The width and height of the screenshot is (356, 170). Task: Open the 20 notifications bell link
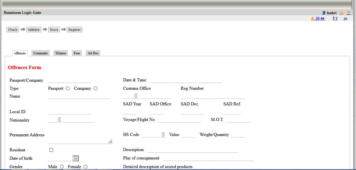tap(318, 19)
